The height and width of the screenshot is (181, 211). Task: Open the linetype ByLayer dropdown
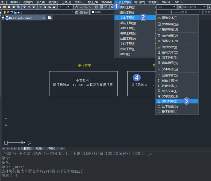pyautogui.click(x=199, y=12)
